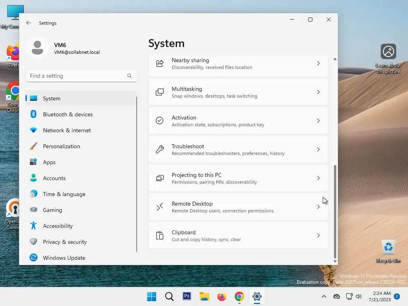Click the cloud sync tray icon
The width and height of the screenshot is (408, 306).
tap(336, 296)
